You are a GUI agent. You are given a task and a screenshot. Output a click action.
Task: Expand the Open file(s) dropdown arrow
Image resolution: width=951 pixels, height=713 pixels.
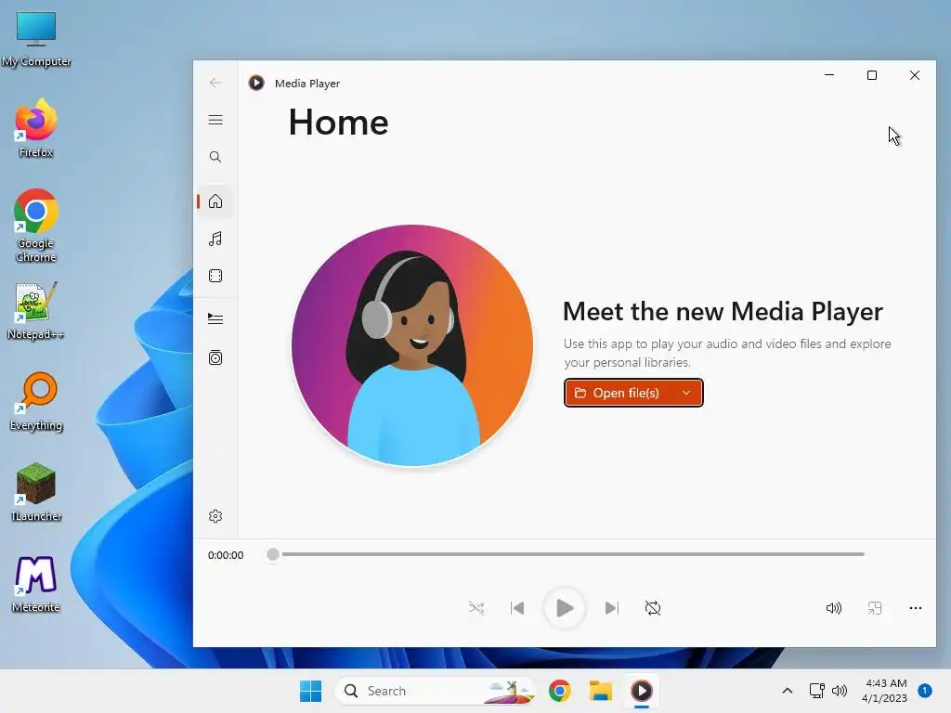(686, 393)
